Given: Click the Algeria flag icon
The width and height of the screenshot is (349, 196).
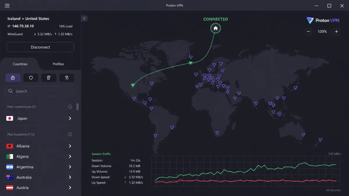Looking at the screenshot, I should point(10,157).
